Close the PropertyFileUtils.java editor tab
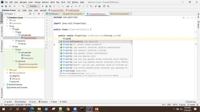Image resolution: width=200 pixels, height=112 pixels. [107, 14]
